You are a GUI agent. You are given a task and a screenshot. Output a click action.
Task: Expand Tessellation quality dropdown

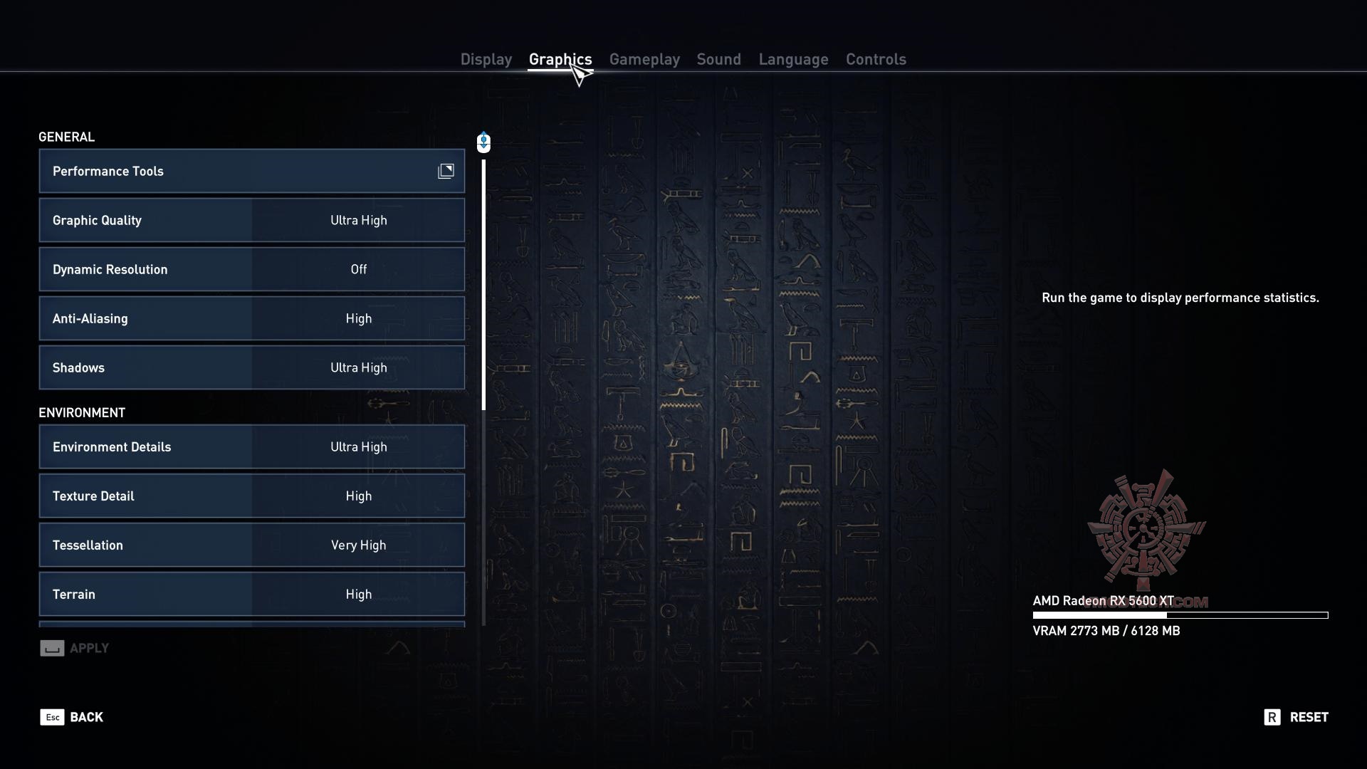(357, 545)
